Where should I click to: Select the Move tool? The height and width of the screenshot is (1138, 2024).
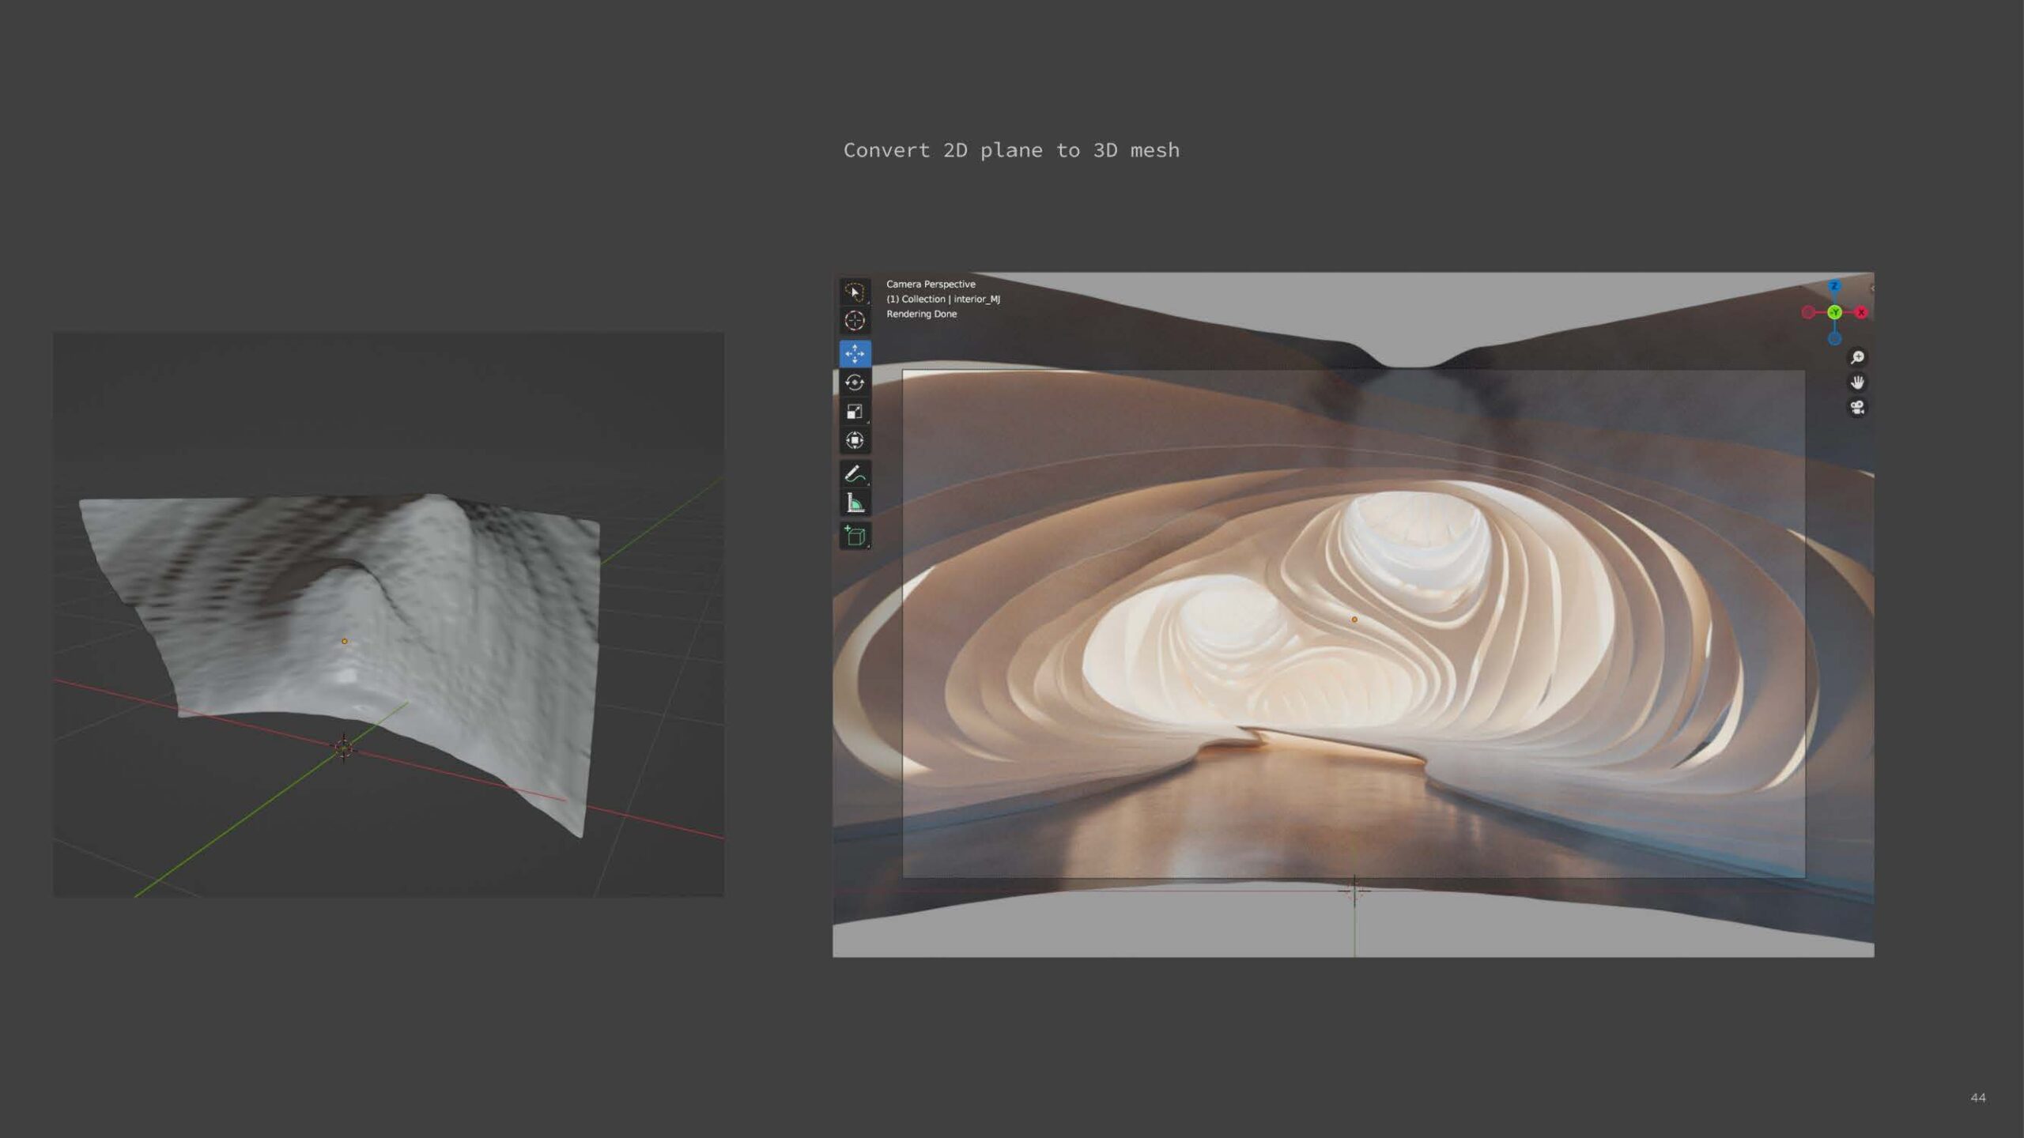point(855,353)
